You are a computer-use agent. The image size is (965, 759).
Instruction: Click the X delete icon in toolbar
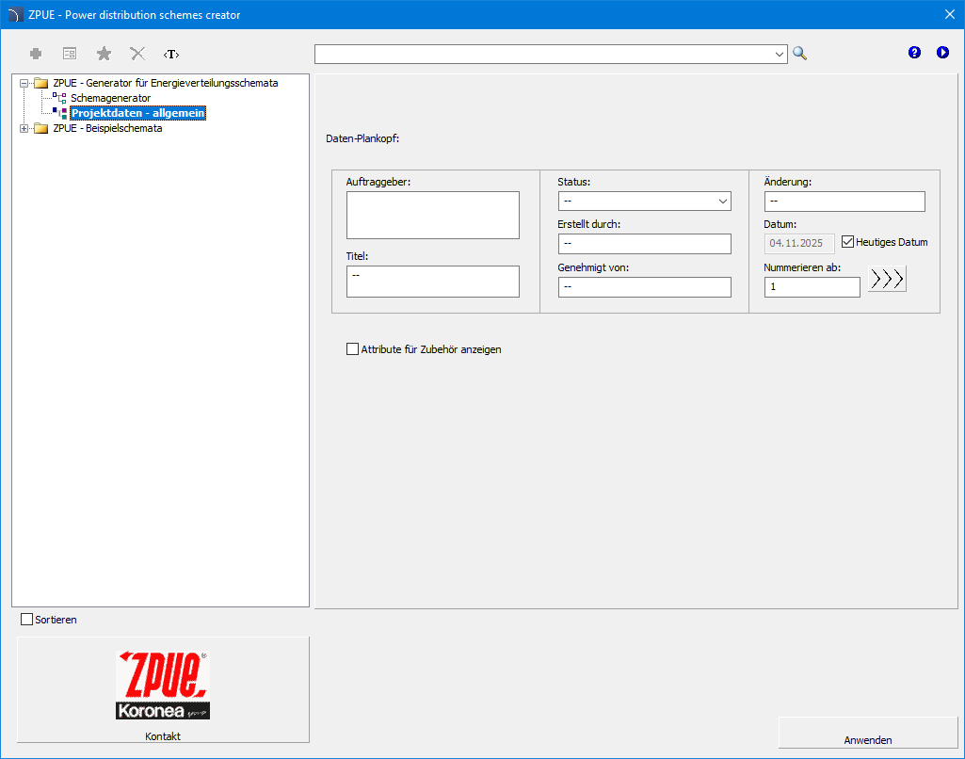pos(137,54)
